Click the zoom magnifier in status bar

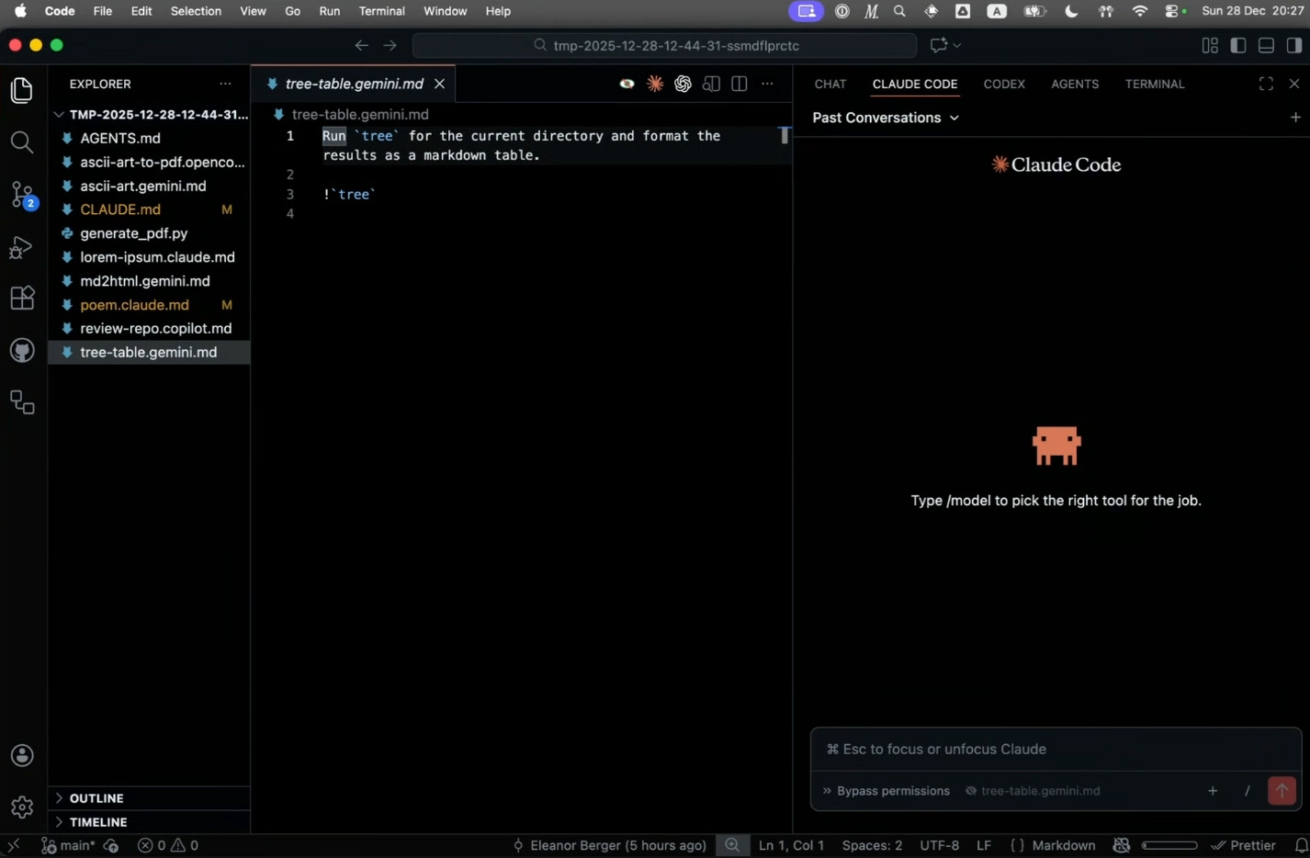coord(732,845)
